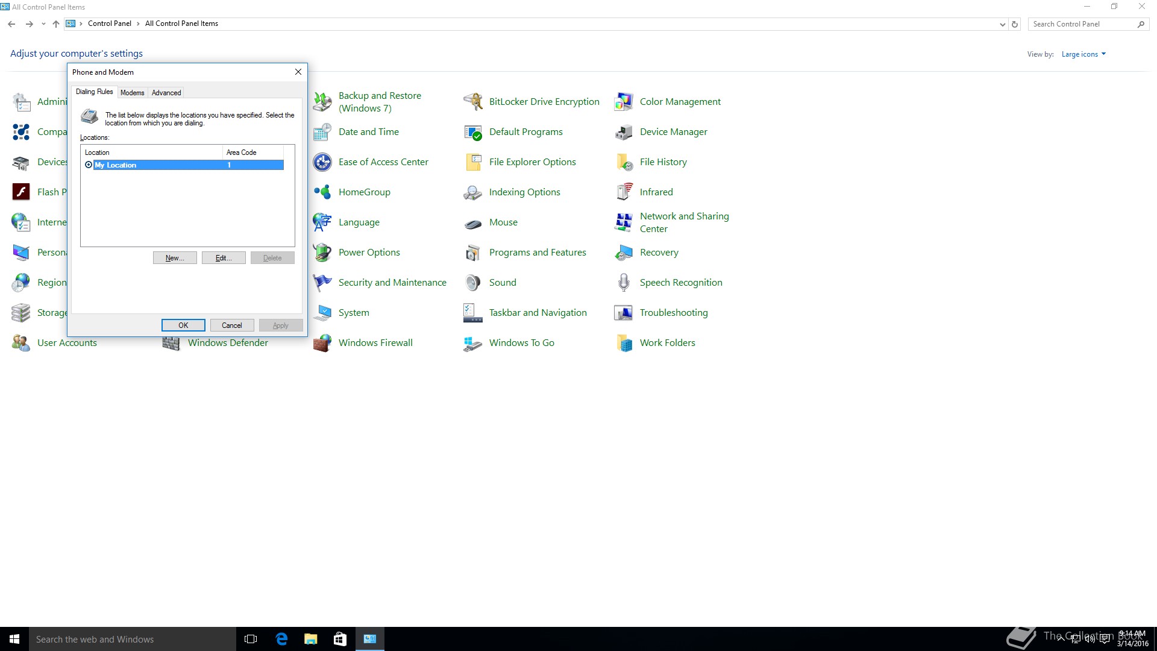Switch to the Advanced tab
This screenshot has height=651, width=1157.
point(166,93)
